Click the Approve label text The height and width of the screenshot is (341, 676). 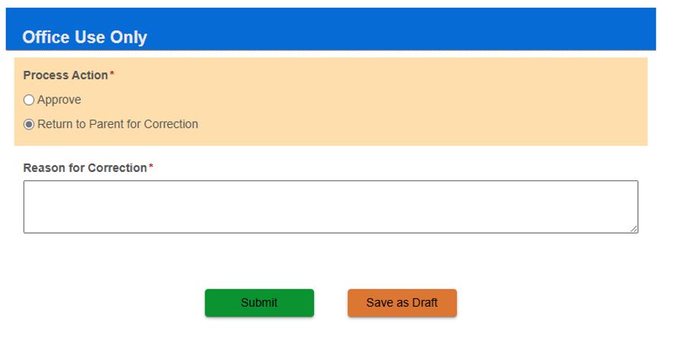click(59, 100)
